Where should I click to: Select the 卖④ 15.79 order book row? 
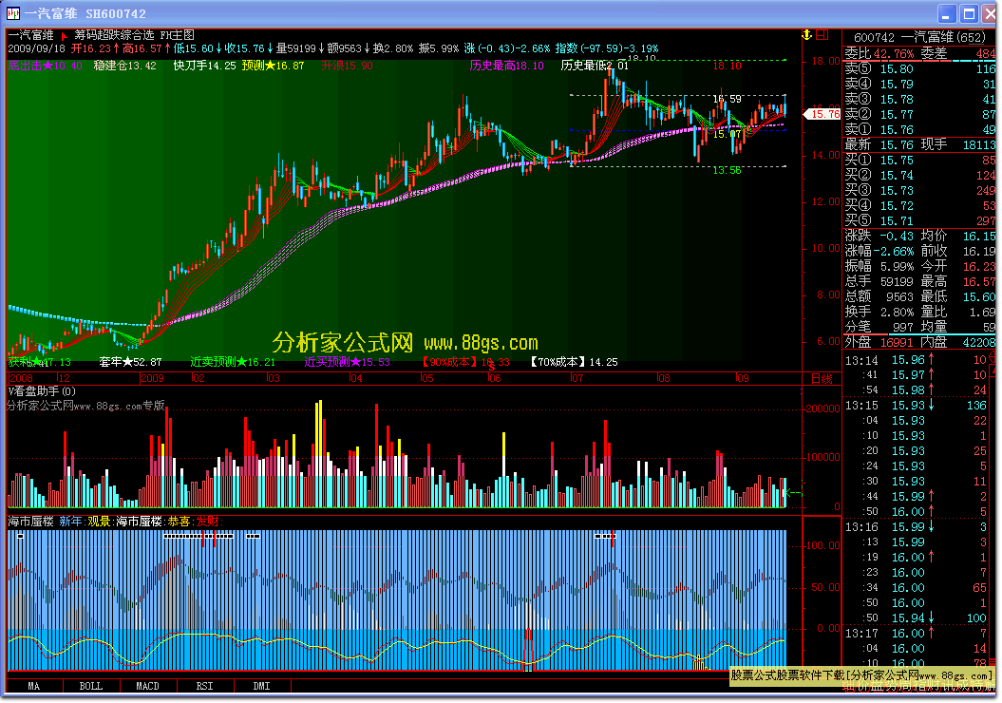(x=919, y=84)
